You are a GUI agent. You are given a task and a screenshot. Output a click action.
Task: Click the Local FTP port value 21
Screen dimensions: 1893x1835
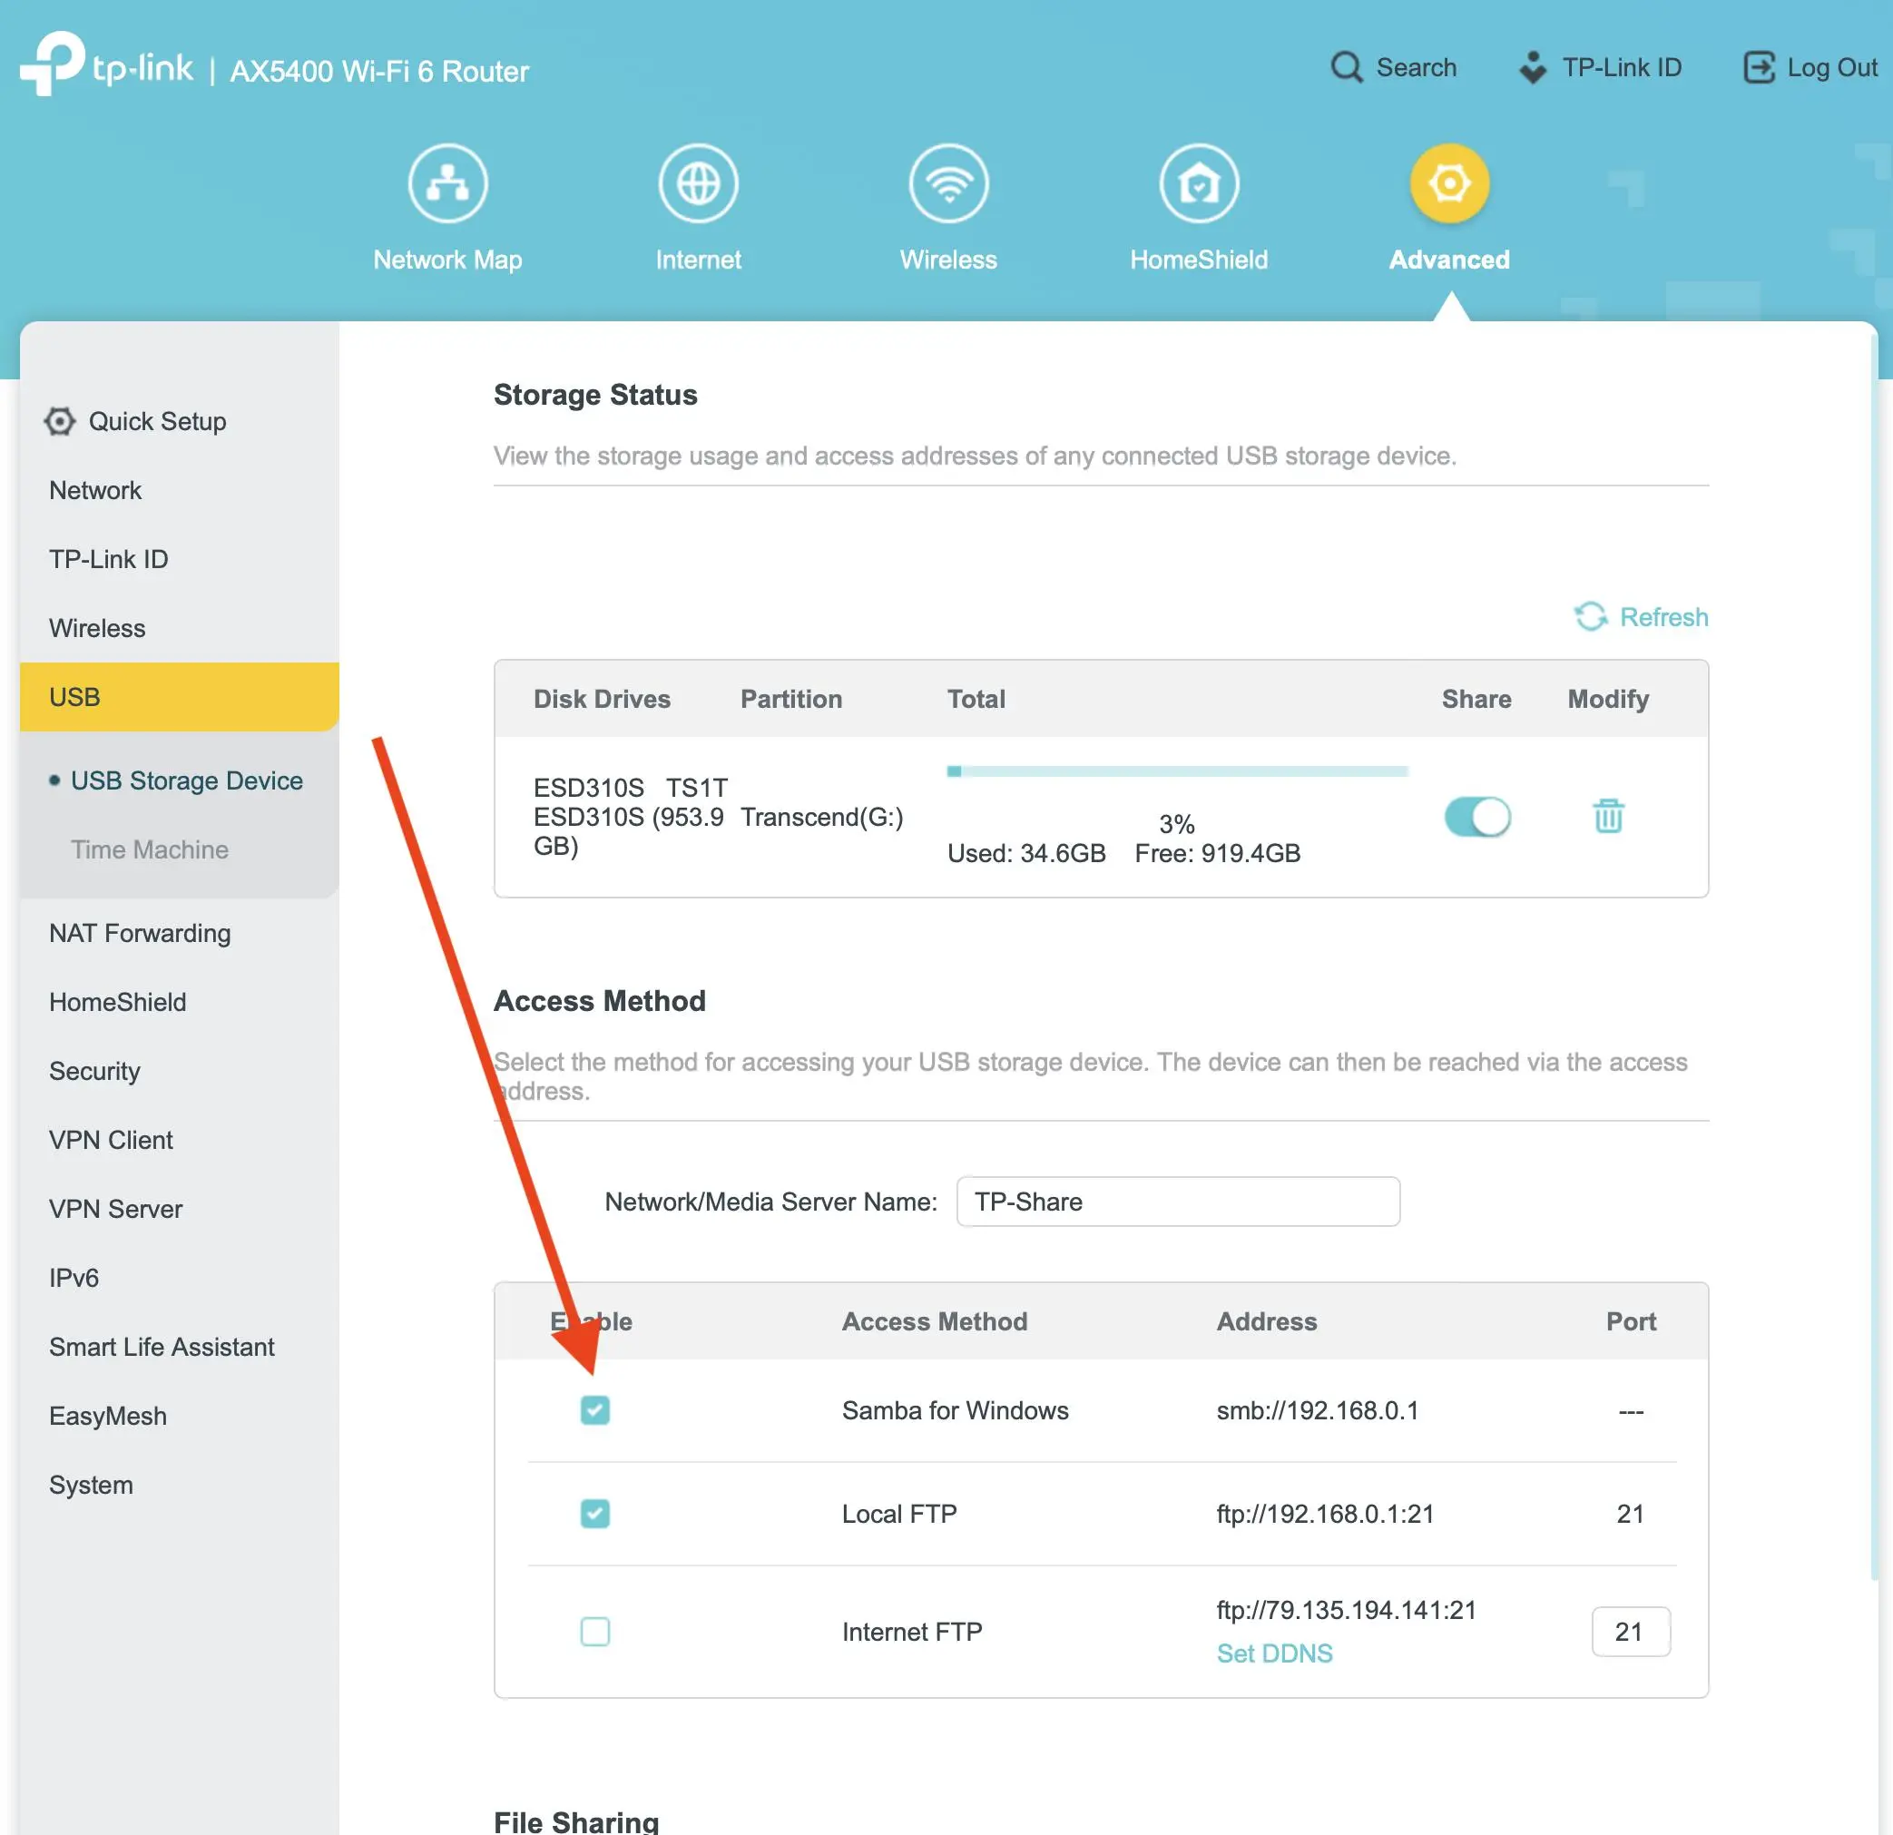[x=1631, y=1514]
